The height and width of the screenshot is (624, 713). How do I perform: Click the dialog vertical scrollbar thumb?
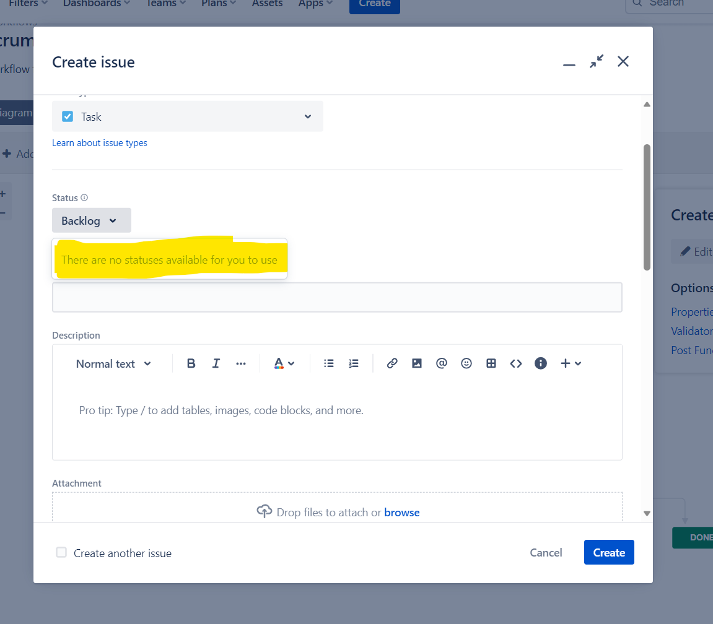(x=647, y=207)
